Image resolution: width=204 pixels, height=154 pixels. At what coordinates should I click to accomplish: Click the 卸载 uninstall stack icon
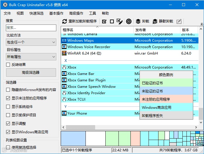(138, 21)
